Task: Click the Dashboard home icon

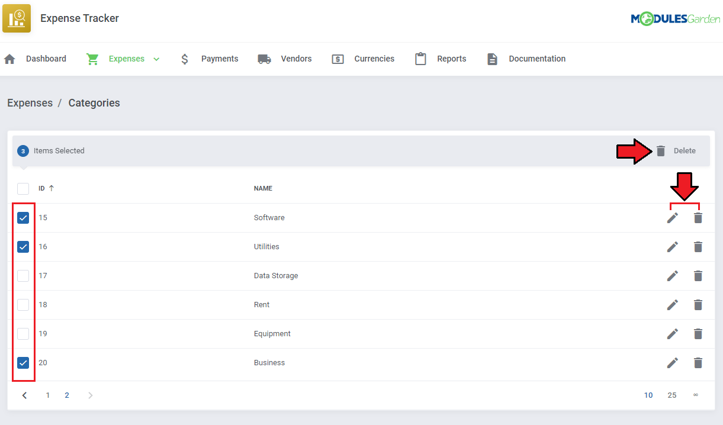Action: click(9, 59)
